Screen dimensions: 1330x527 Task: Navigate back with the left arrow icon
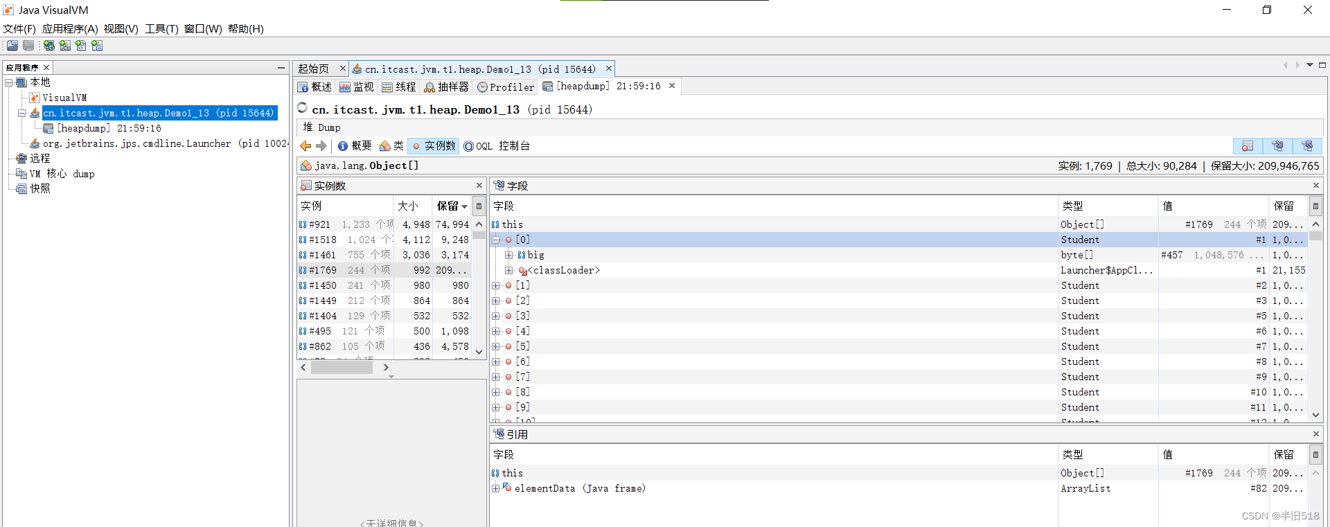pyautogui.click(x=305, y=146)
